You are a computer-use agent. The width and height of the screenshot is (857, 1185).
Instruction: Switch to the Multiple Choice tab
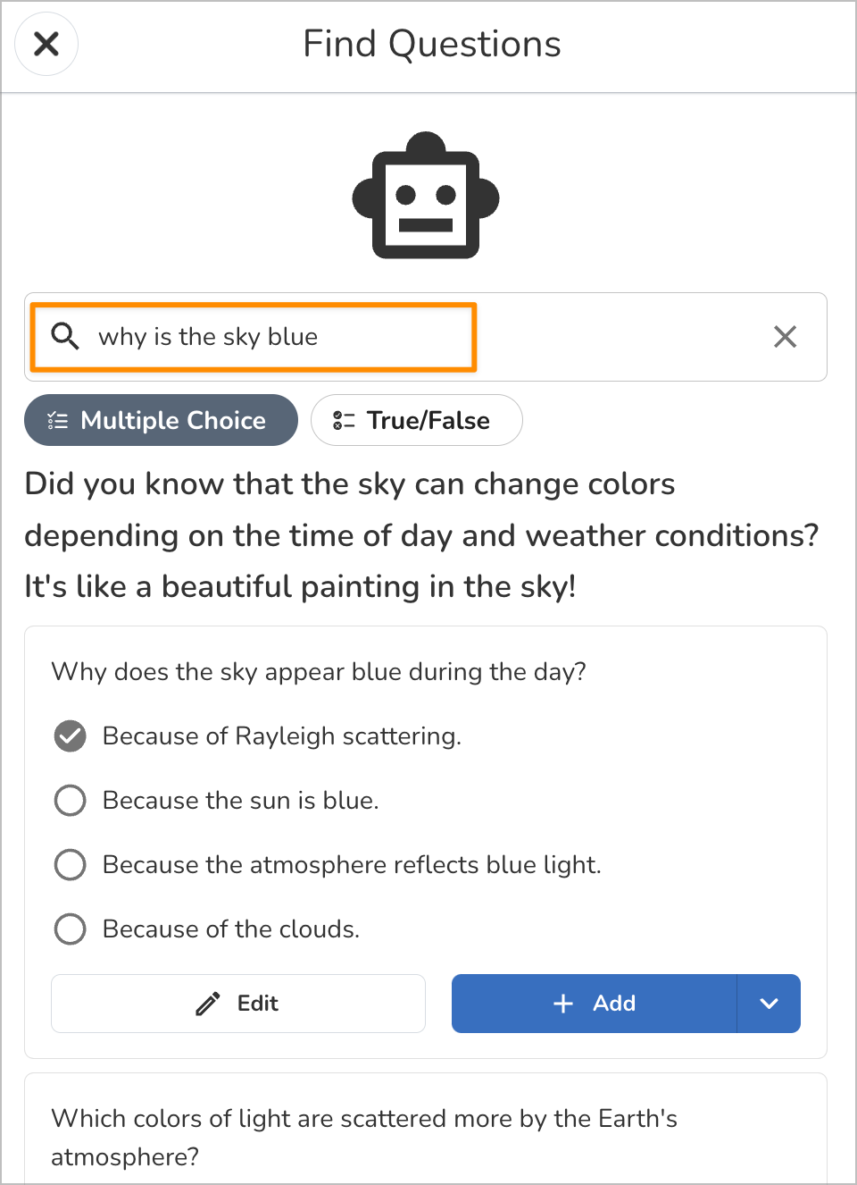pyautogui.click(x=161, y=420)
